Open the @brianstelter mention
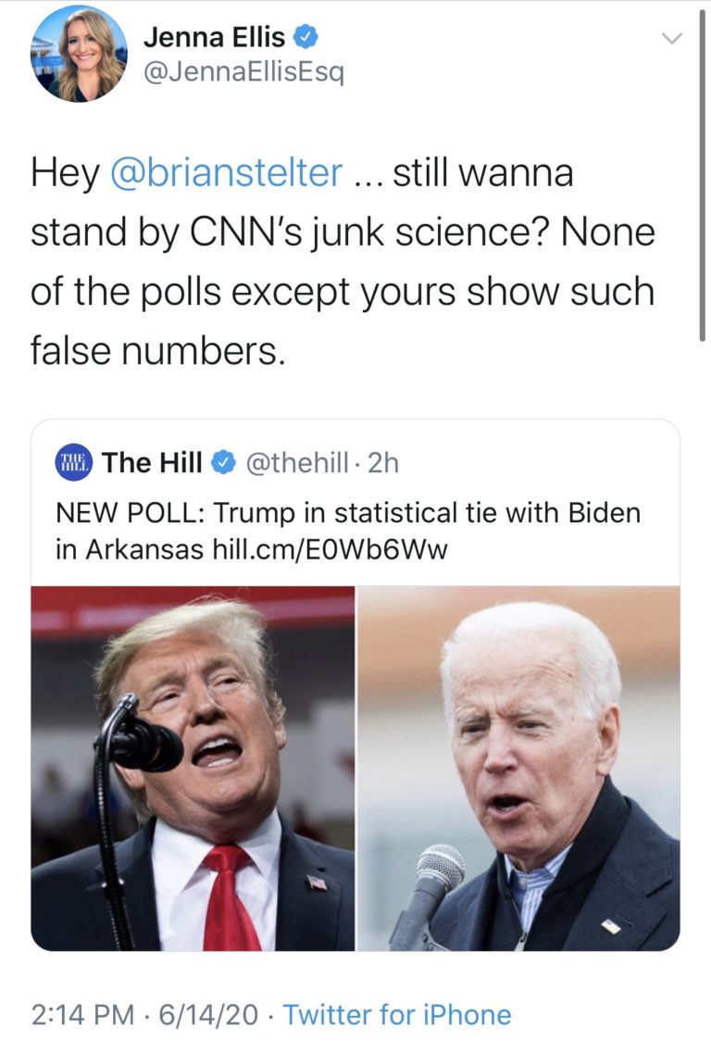 (227, 173)
